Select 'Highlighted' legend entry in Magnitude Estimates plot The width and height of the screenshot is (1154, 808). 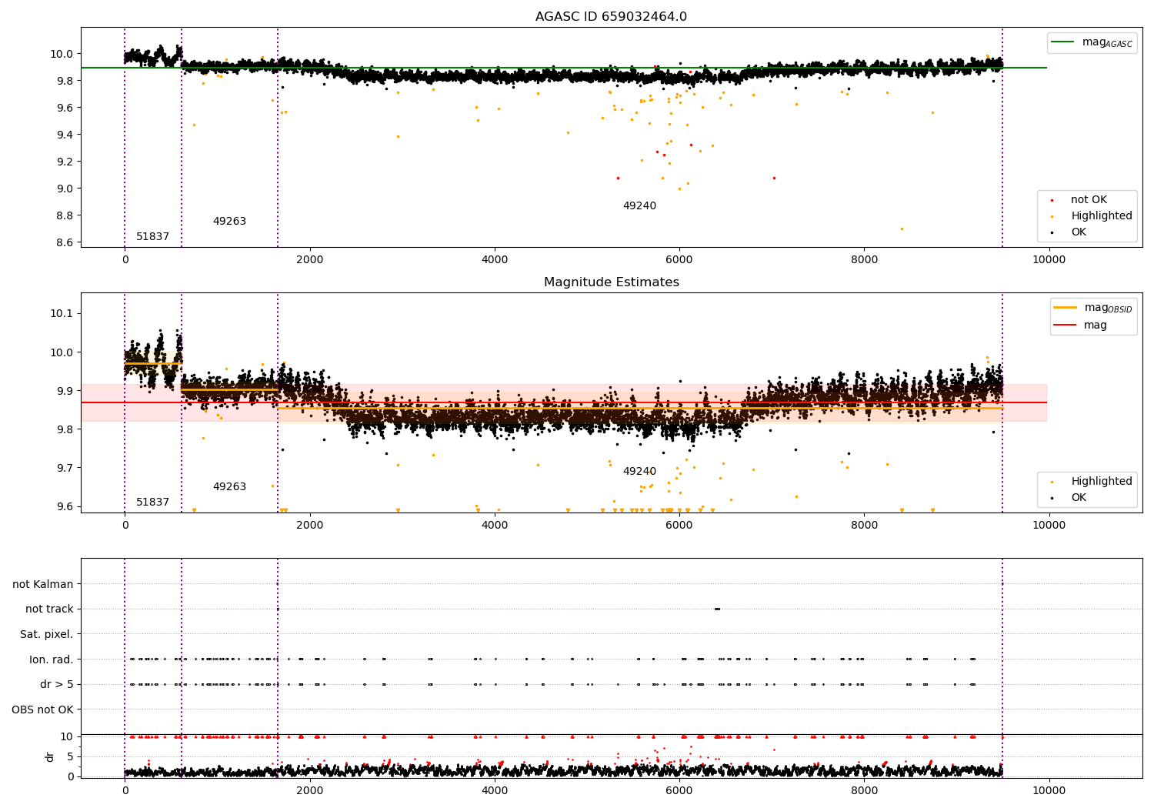pos(1102,482)
